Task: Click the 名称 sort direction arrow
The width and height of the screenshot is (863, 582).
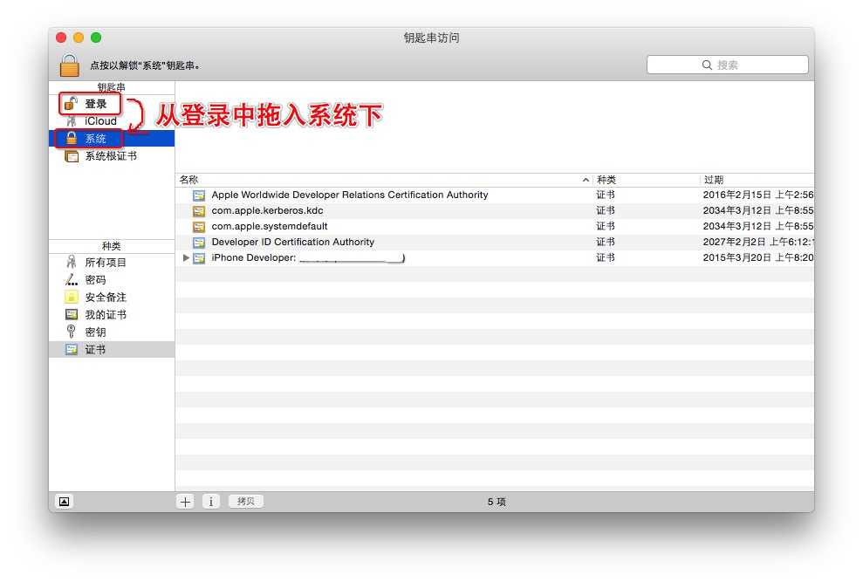Action: click(586, 180)
